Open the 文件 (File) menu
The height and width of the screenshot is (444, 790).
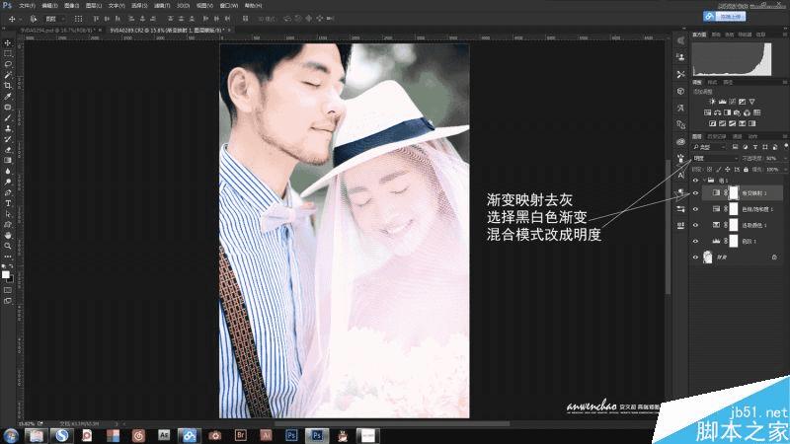[x=27, y=6]
